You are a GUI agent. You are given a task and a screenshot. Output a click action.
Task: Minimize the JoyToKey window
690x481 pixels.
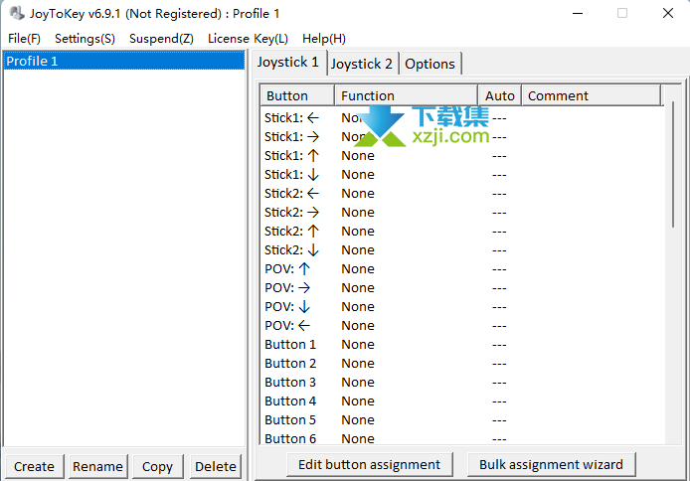578,14
